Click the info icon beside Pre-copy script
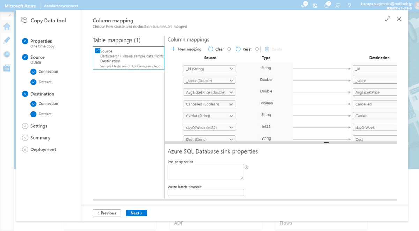Viewport: 419px width, 231px height. tap(246, 167)
